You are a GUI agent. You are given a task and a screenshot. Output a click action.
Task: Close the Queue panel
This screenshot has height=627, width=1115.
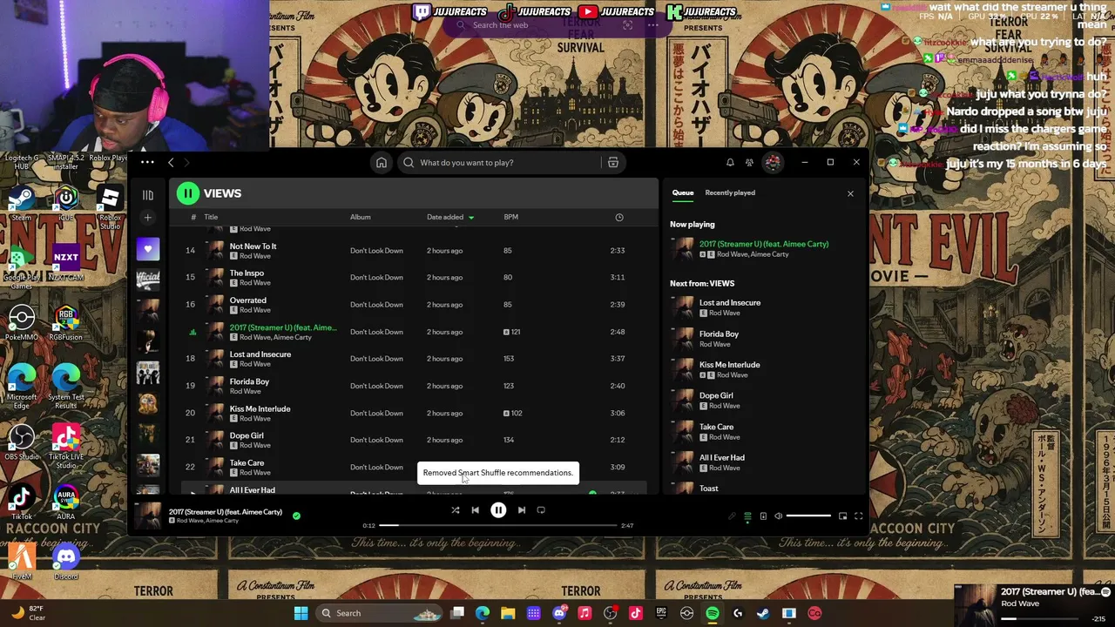(x=850, y=193)
